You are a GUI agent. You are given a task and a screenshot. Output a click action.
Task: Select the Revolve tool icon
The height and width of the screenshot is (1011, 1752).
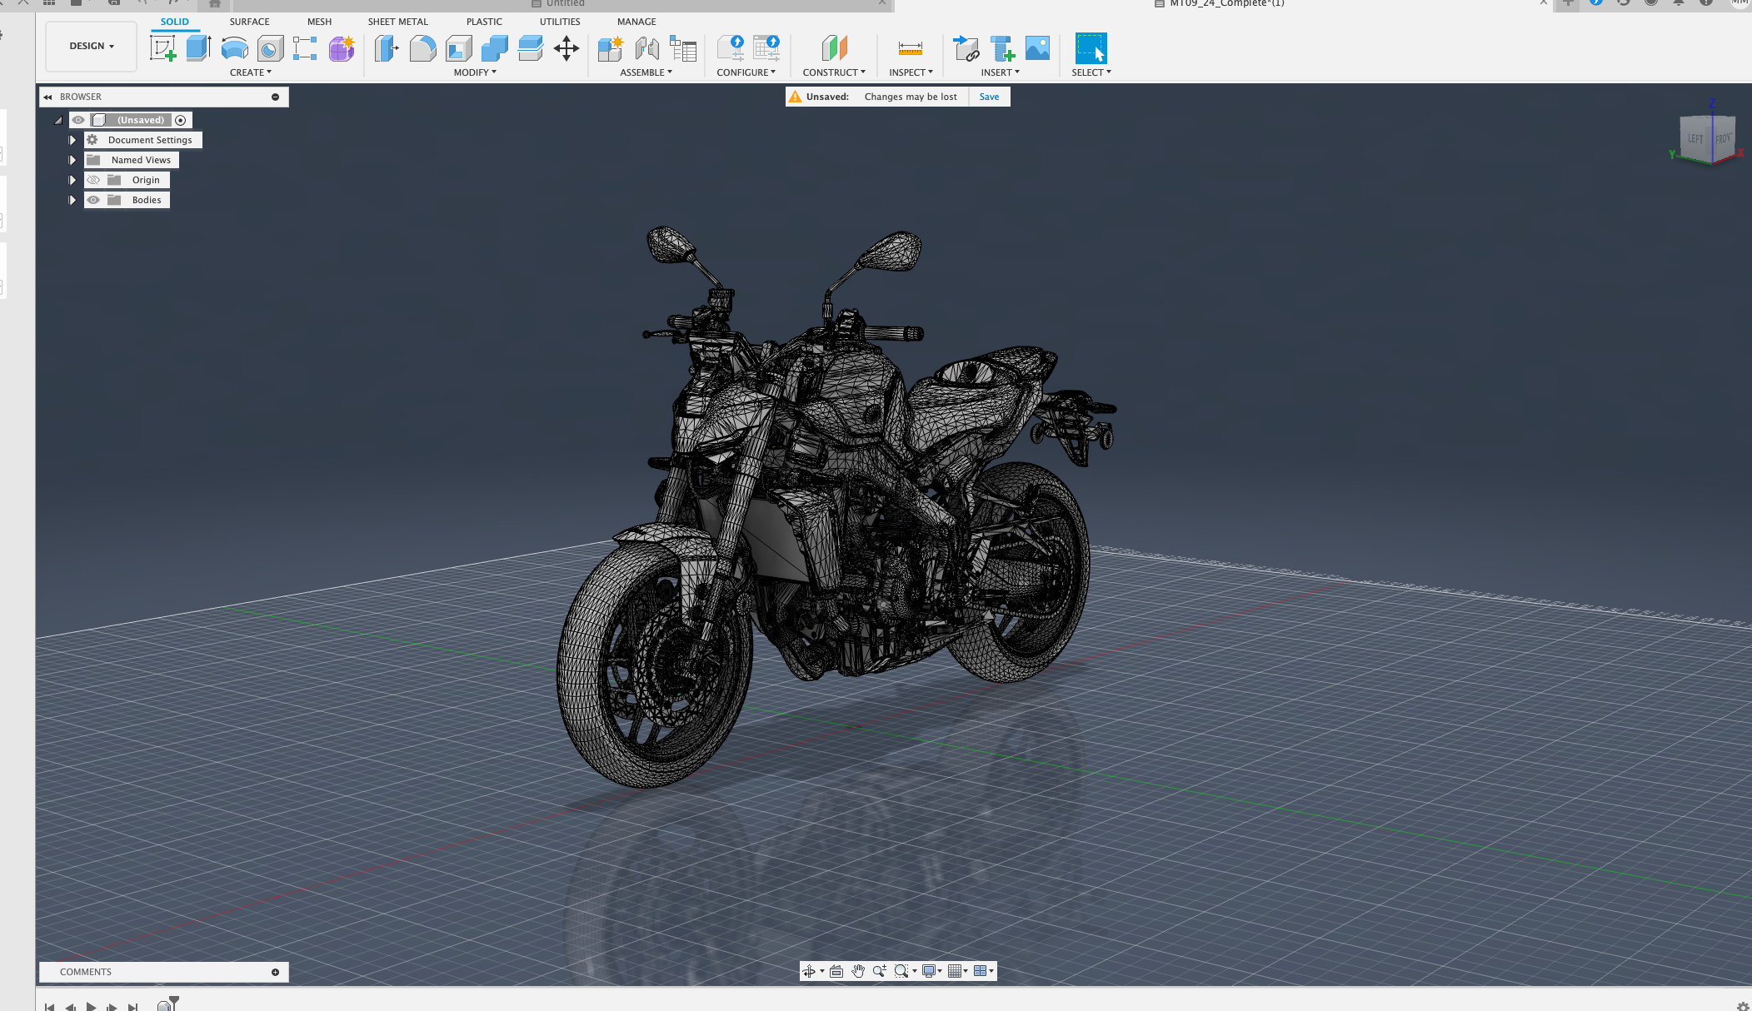coord(234,48)
